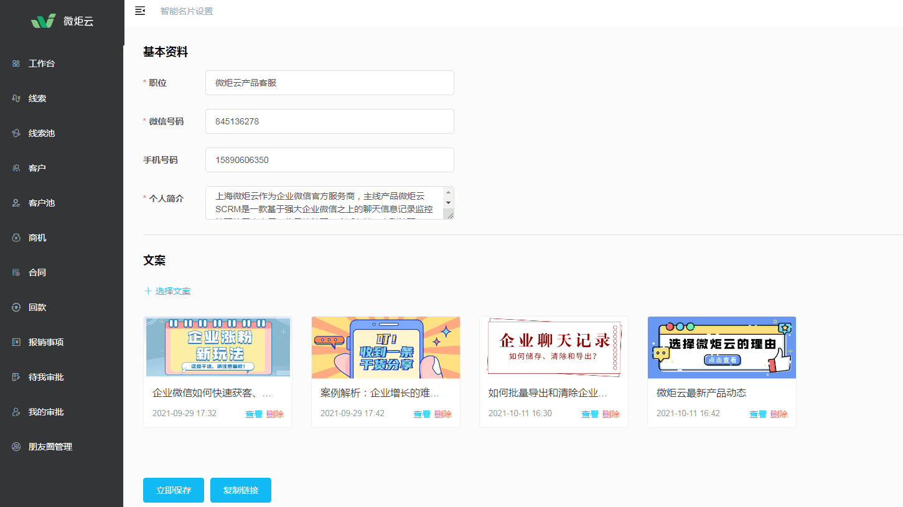View the 微炬云最新产品动态 article
903x507 pixels.
[x=758, y=414]
